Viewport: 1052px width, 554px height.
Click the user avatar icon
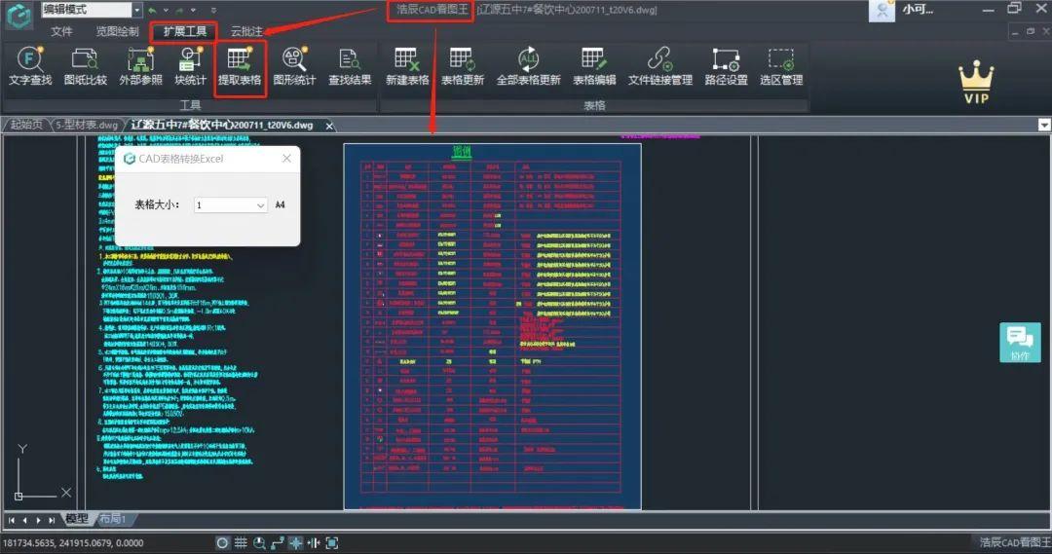883,10
